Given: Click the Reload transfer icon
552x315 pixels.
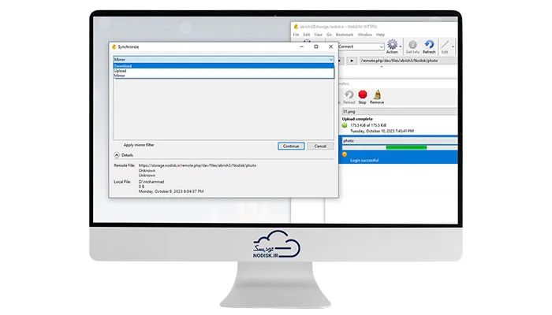Looking at the screenshot, I should click(349, 97).
